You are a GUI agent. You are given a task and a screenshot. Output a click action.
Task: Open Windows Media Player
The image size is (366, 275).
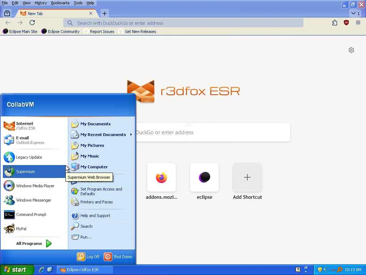coord(34,186)
